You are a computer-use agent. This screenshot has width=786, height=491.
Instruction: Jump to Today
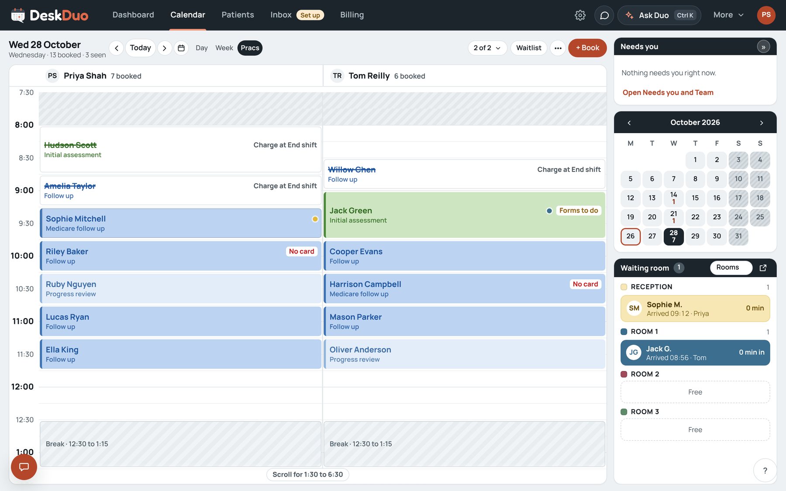click(x=140, y=48)
